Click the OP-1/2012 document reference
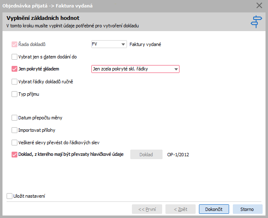This screenshot has width=268, height=218. pyautogui.click(x=178, y=155)
